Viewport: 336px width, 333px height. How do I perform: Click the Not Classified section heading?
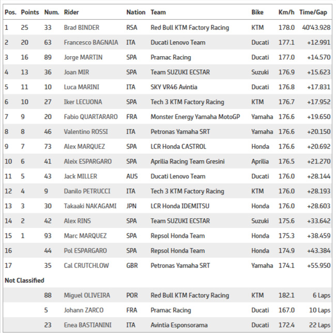pos(24,280)
